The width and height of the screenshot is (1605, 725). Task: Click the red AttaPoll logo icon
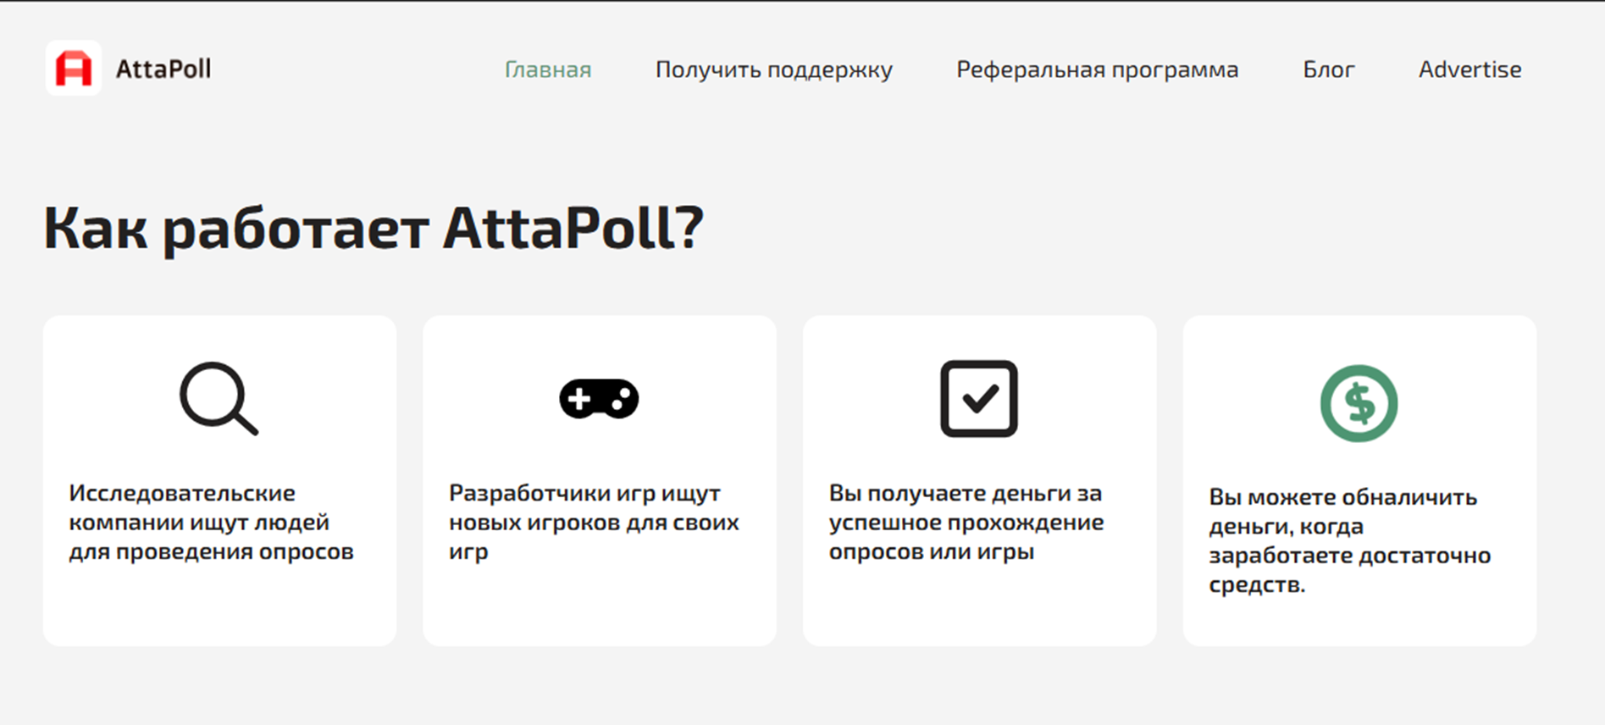(x=74, y=69)
